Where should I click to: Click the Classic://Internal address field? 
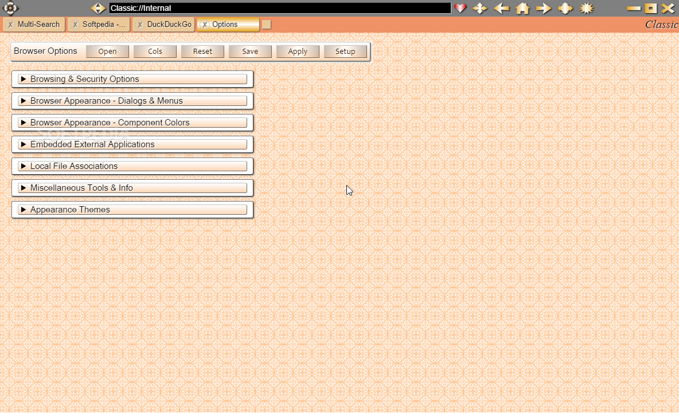(x=280, y=8)
